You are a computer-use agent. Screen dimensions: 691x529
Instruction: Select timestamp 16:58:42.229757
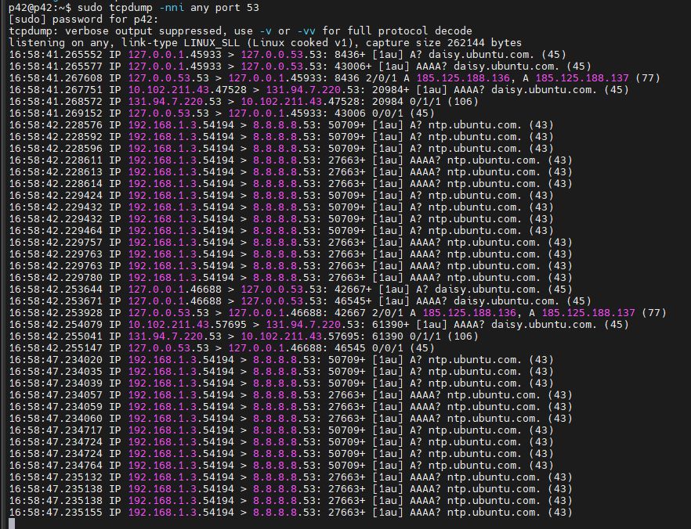[x=56, y=243]
